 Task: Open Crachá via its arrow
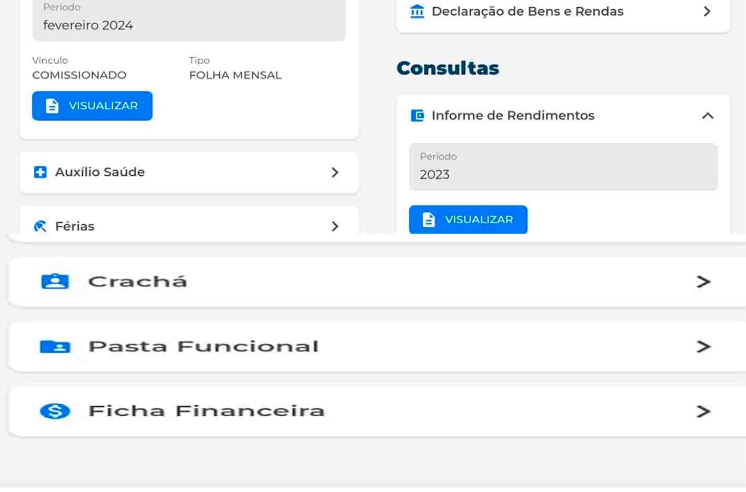click(x=703, y=282)
